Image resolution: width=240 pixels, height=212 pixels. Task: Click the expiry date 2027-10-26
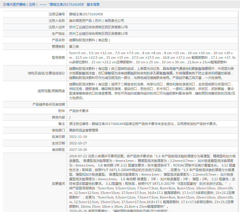pos(78,150)
